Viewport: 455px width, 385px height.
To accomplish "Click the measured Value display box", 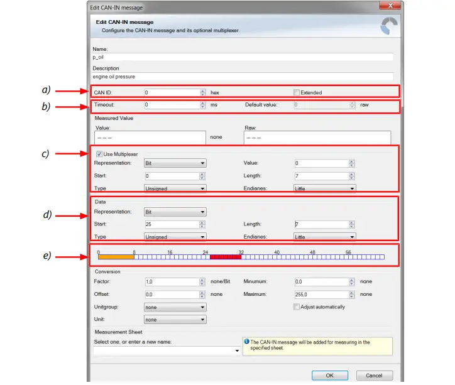I will (x=150, y=138).
